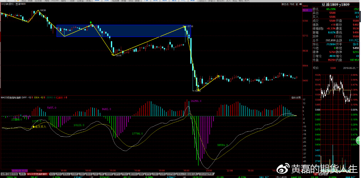
Task: Open the DBQR岩芳荣 indicator tab
Action: pyautogui.click(x=206, y=174)
